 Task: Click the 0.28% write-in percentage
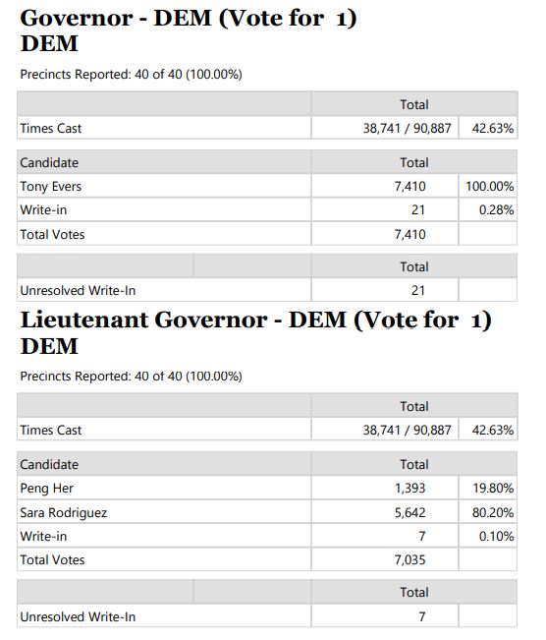pos(496,209)
